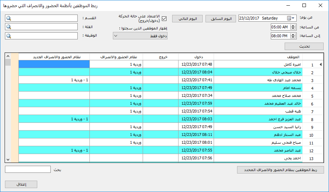Click the بحث search input field
329x192 pixels.
pos(28,169)
